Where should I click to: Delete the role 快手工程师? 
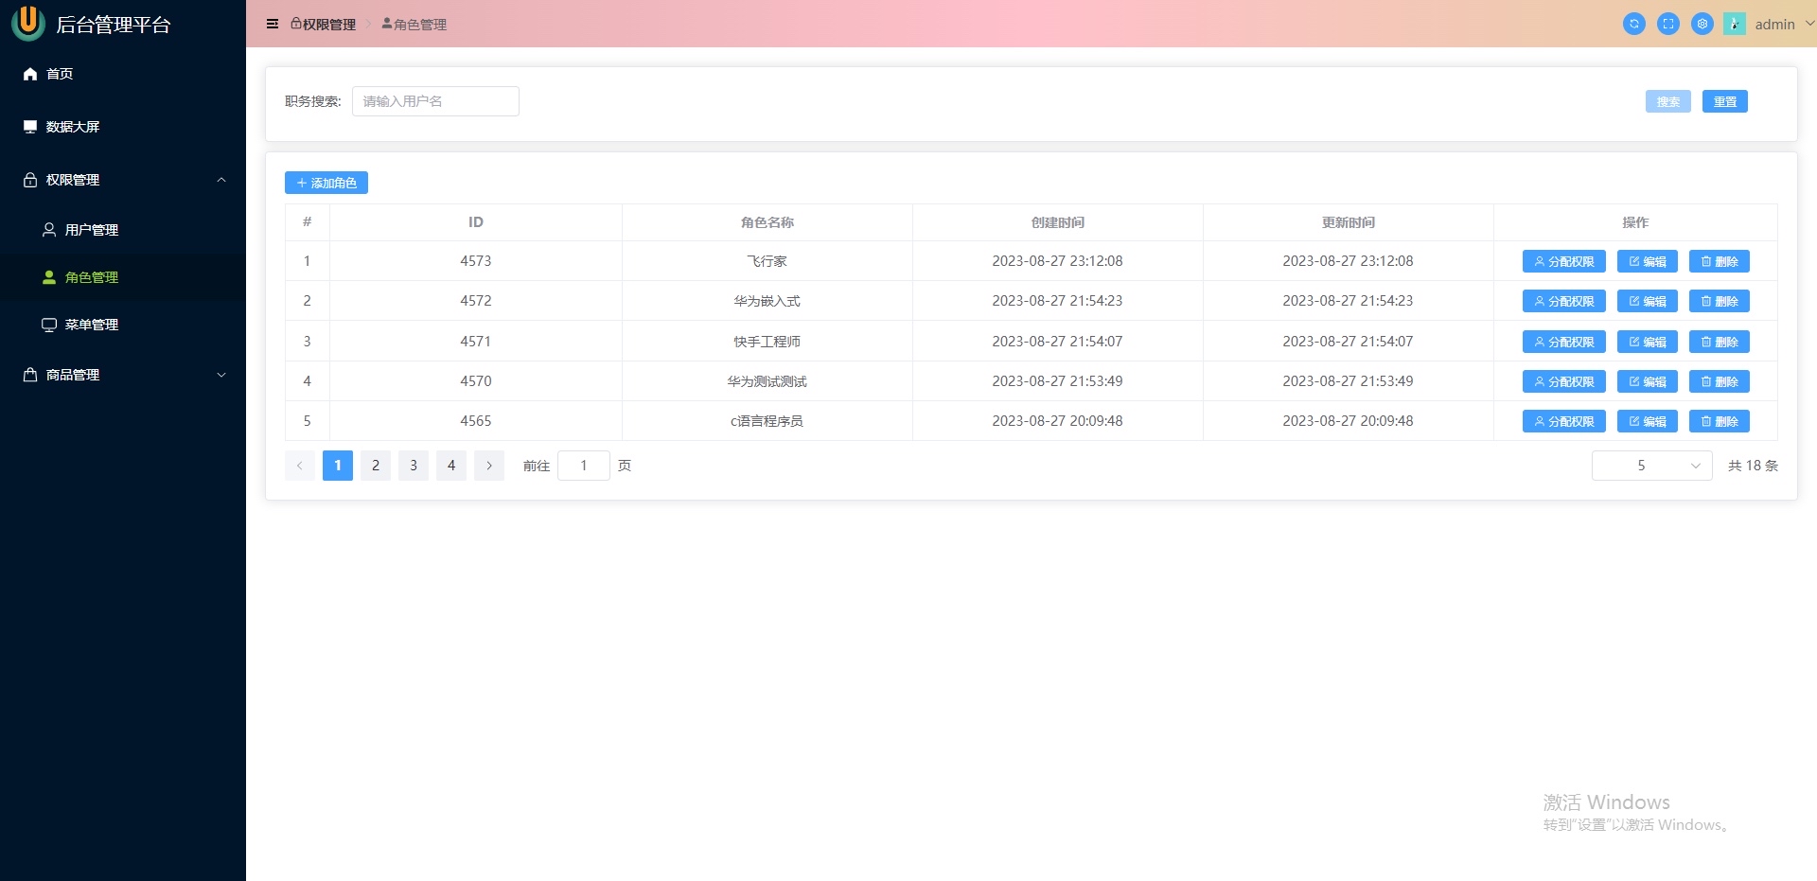pyautogui.click(x=1720, y=342)
